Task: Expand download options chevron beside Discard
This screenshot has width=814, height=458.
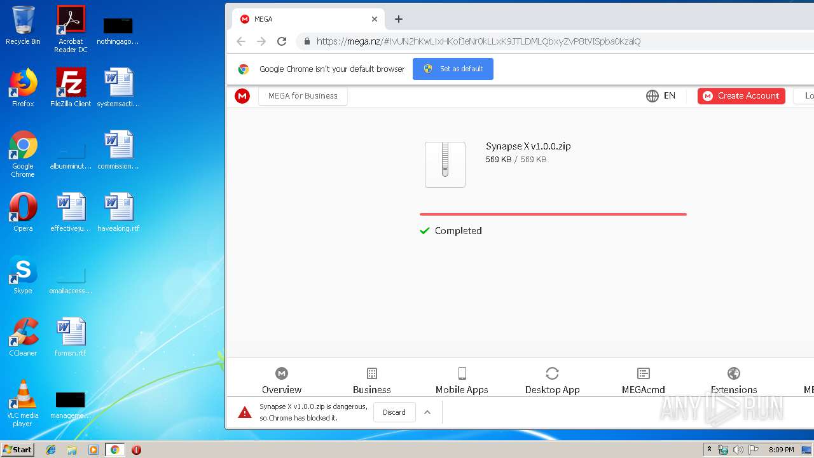Action: pyautogui.click(x=427, y=412)
